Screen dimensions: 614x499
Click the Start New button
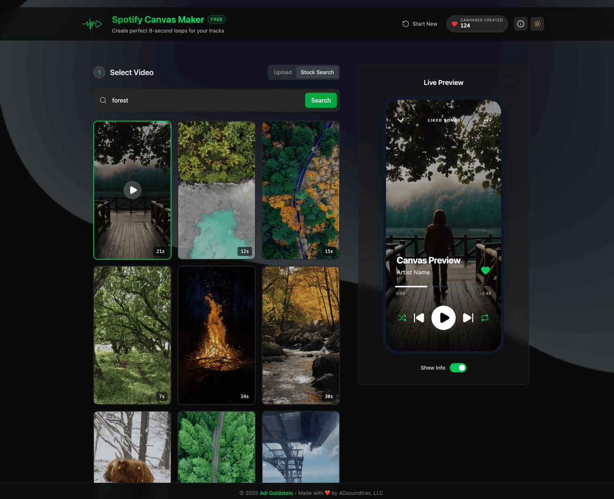point(419,24)
